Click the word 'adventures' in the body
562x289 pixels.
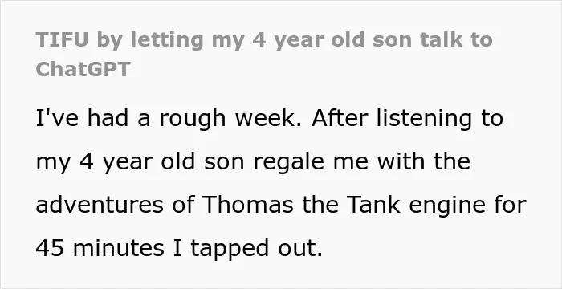(x=100, y=205)
